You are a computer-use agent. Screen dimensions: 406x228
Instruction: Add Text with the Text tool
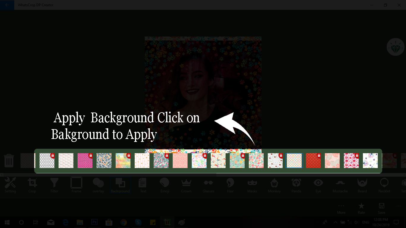pyautogui.click(x=143, y=185)
